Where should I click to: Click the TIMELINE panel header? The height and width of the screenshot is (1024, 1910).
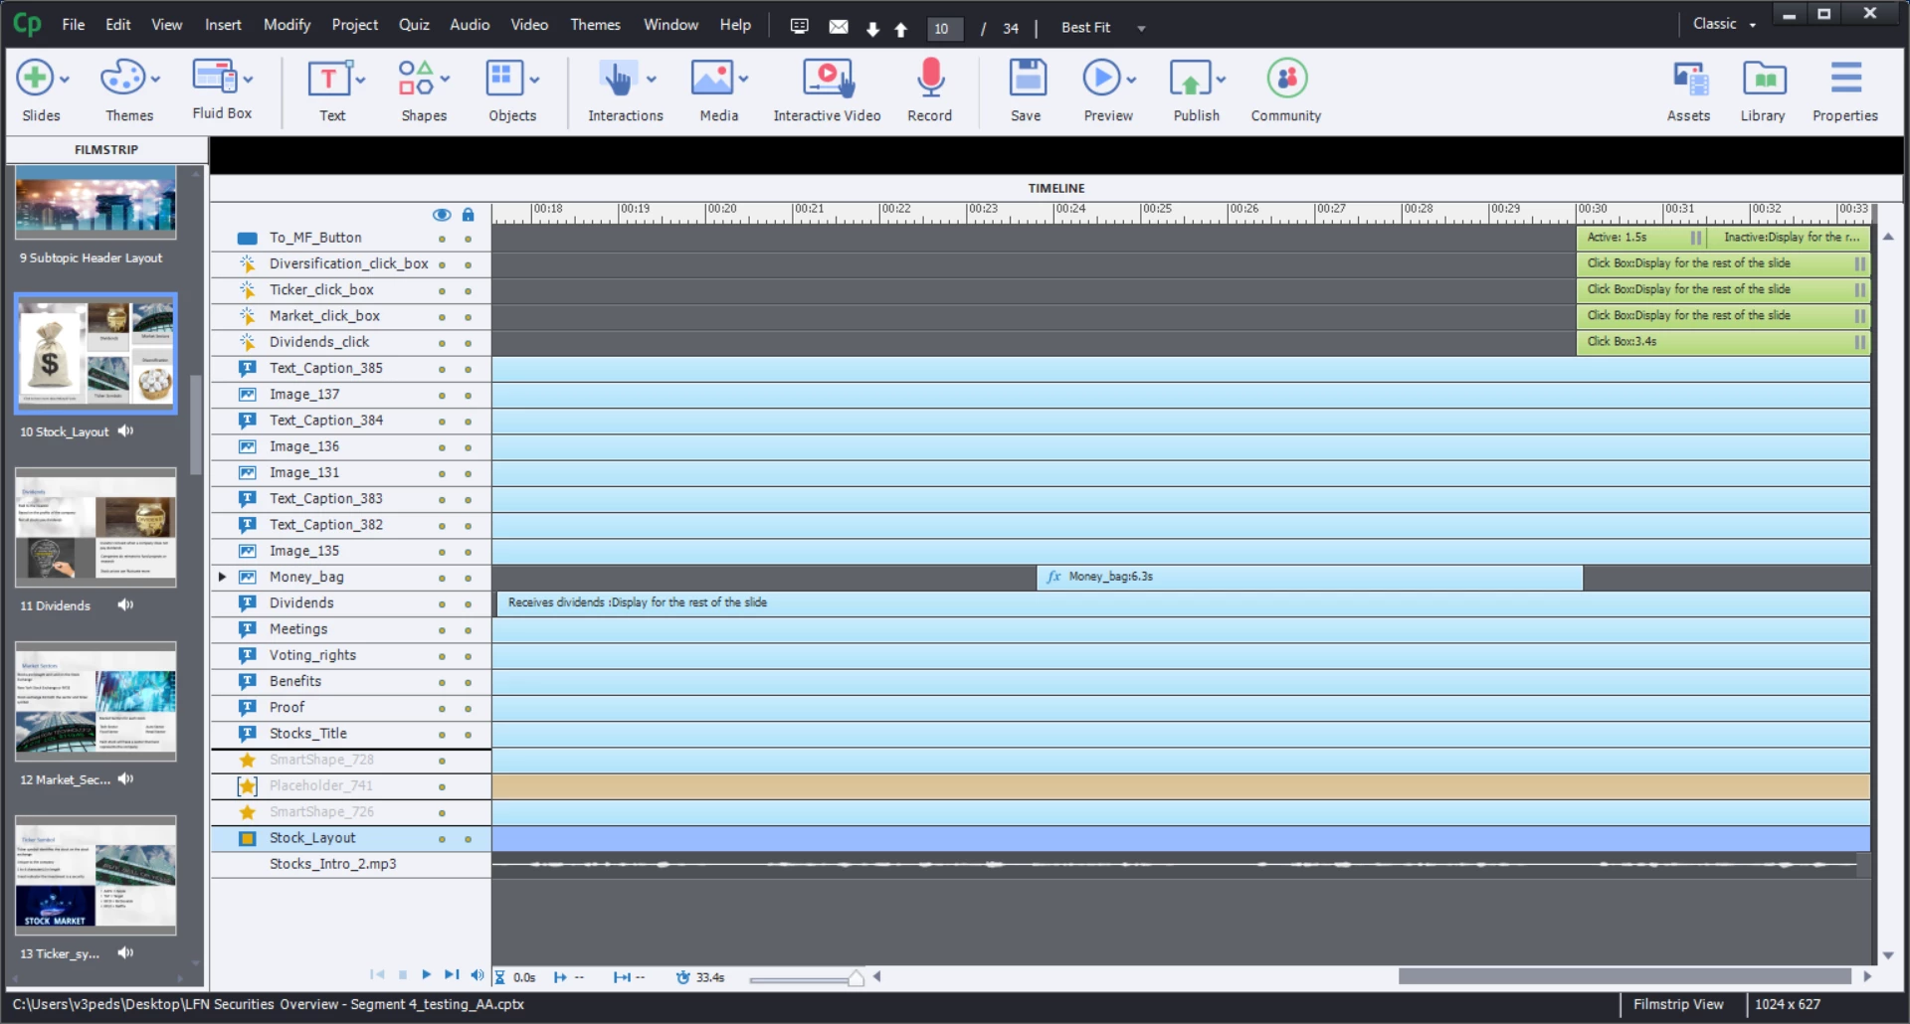coord(1056,188)
